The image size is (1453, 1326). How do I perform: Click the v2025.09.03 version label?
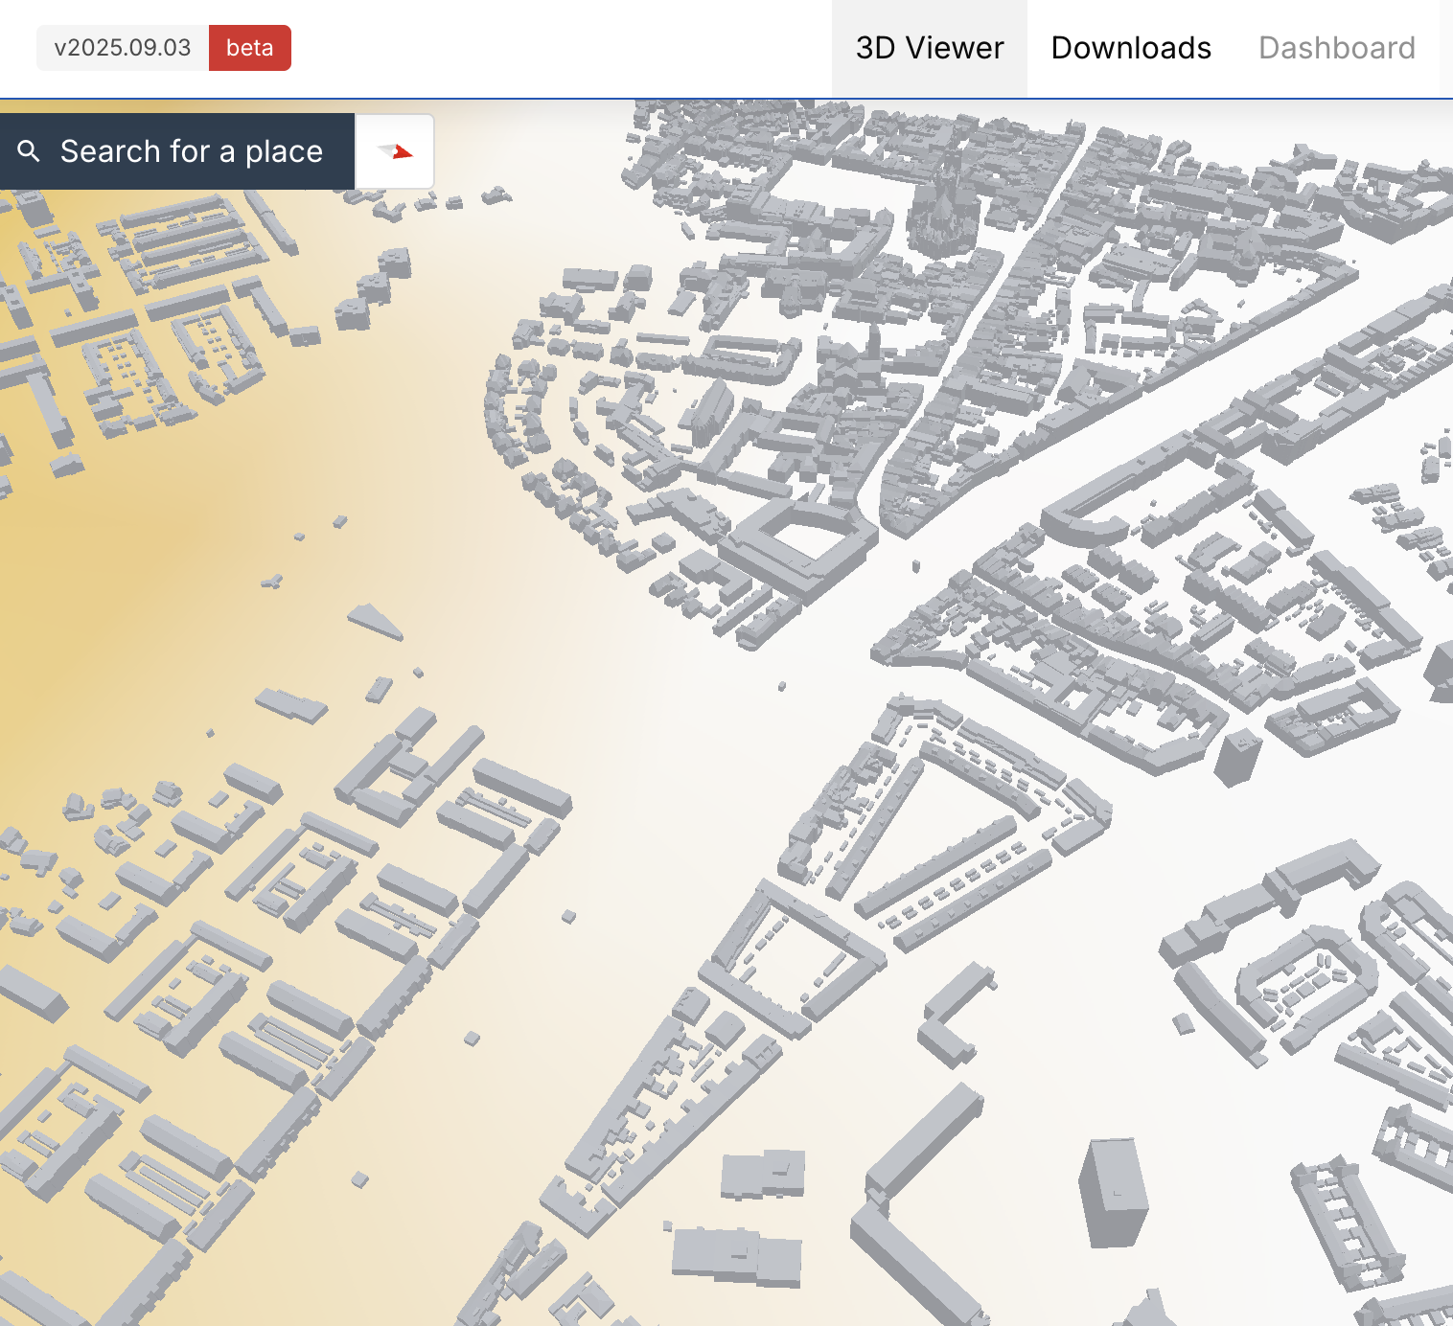click(123, 48)
